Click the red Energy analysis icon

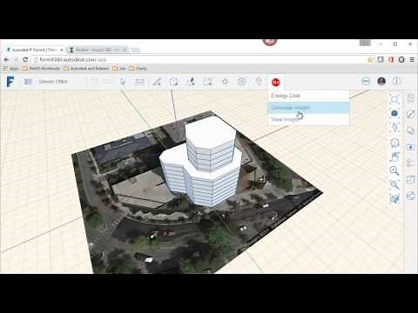(276, 82)
